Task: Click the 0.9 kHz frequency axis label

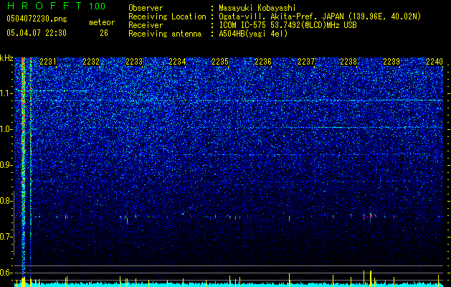Action: (x=6, y=165)
